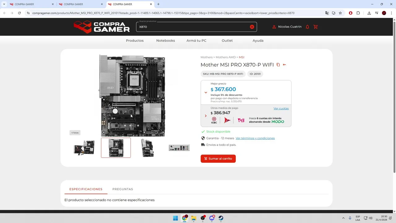Click the red back arrow beside title

tap(284, 65)
